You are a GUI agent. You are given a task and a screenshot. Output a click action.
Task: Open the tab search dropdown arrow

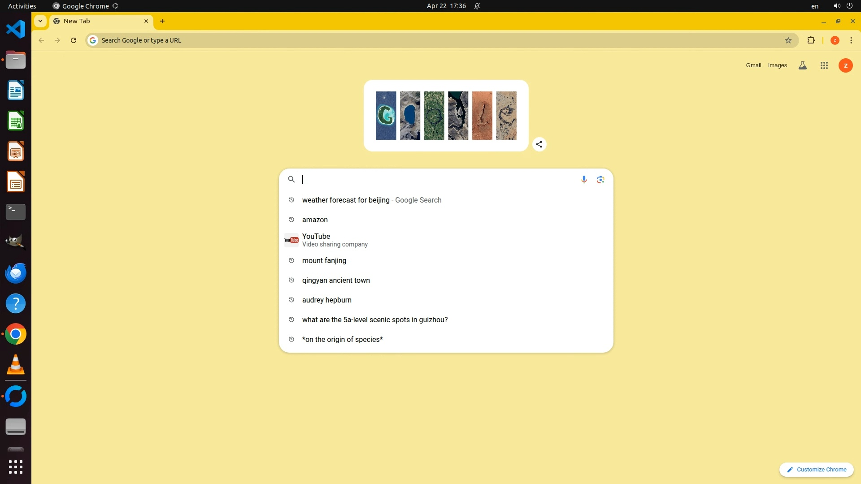tap(40, 21)
